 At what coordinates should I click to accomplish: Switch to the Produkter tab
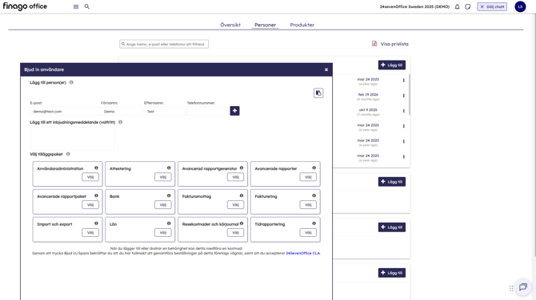(x=302, y=25)
